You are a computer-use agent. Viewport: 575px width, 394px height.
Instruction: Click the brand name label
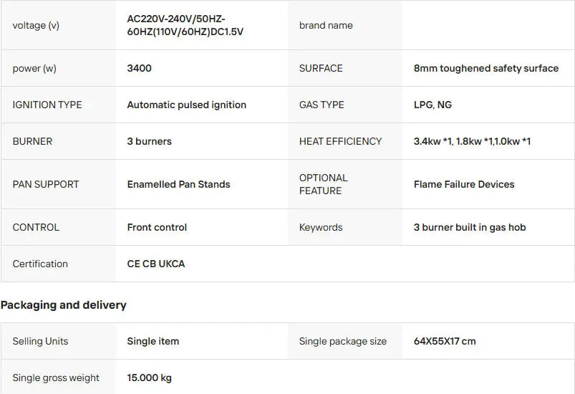click(326, 25)
